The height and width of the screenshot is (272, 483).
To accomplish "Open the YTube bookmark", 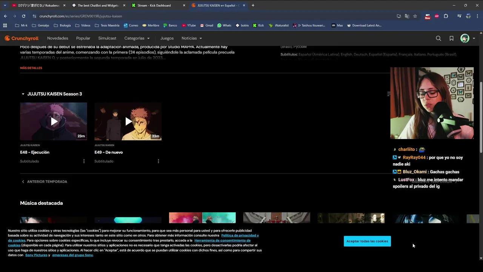I will click(x=189, y=25).
